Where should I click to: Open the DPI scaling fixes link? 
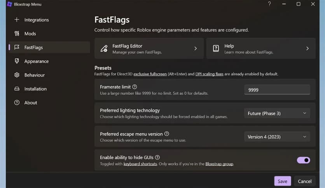(209, 74)
